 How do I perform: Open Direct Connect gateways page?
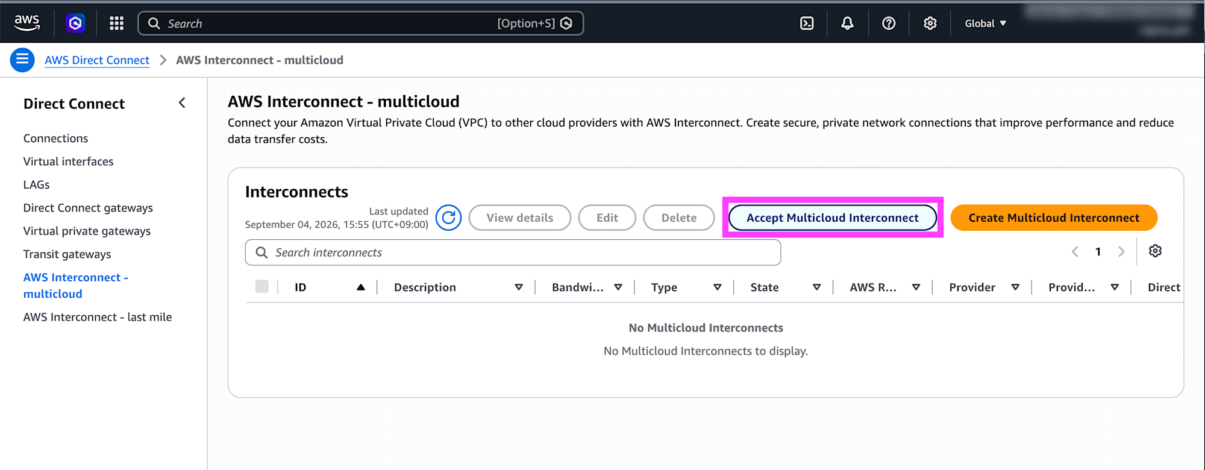click(88, 208)
